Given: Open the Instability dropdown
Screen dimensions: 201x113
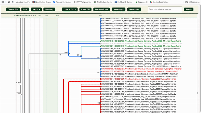Looking at the screenshot, I should (119, 10).
